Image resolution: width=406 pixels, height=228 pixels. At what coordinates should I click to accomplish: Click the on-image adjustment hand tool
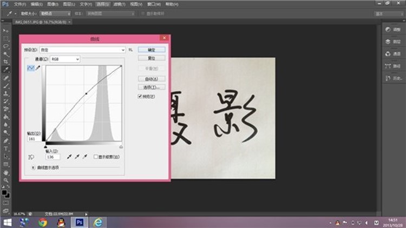click(30, 157)
